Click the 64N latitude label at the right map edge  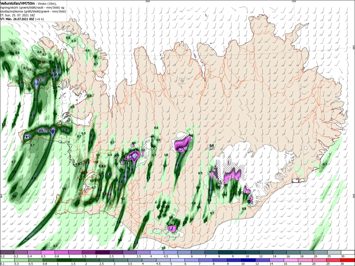tap(354, 196)
